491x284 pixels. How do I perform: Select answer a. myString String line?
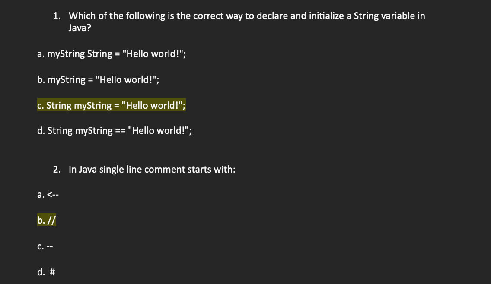click(x=112, y=54)
